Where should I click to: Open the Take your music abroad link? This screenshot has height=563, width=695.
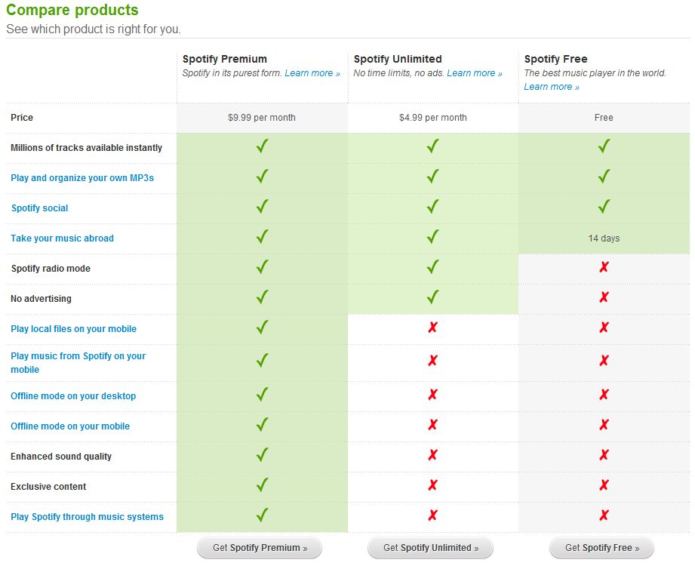coord(62,238)
